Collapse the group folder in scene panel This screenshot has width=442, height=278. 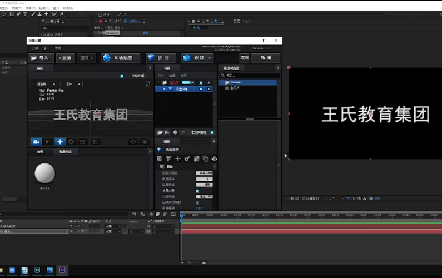tap(158, 83)
